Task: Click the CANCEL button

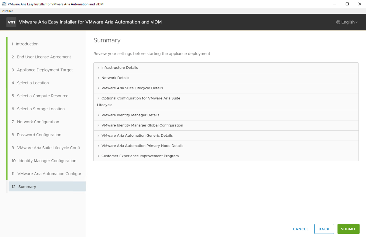Action: click(x=301, y=229)
